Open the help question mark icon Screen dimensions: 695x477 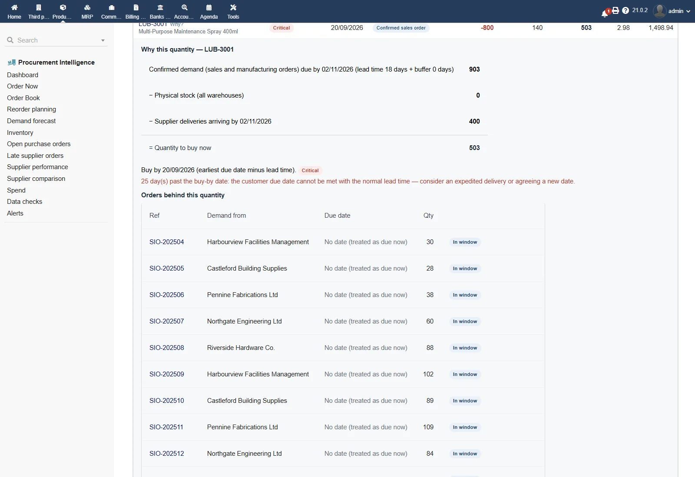[625, 10]
